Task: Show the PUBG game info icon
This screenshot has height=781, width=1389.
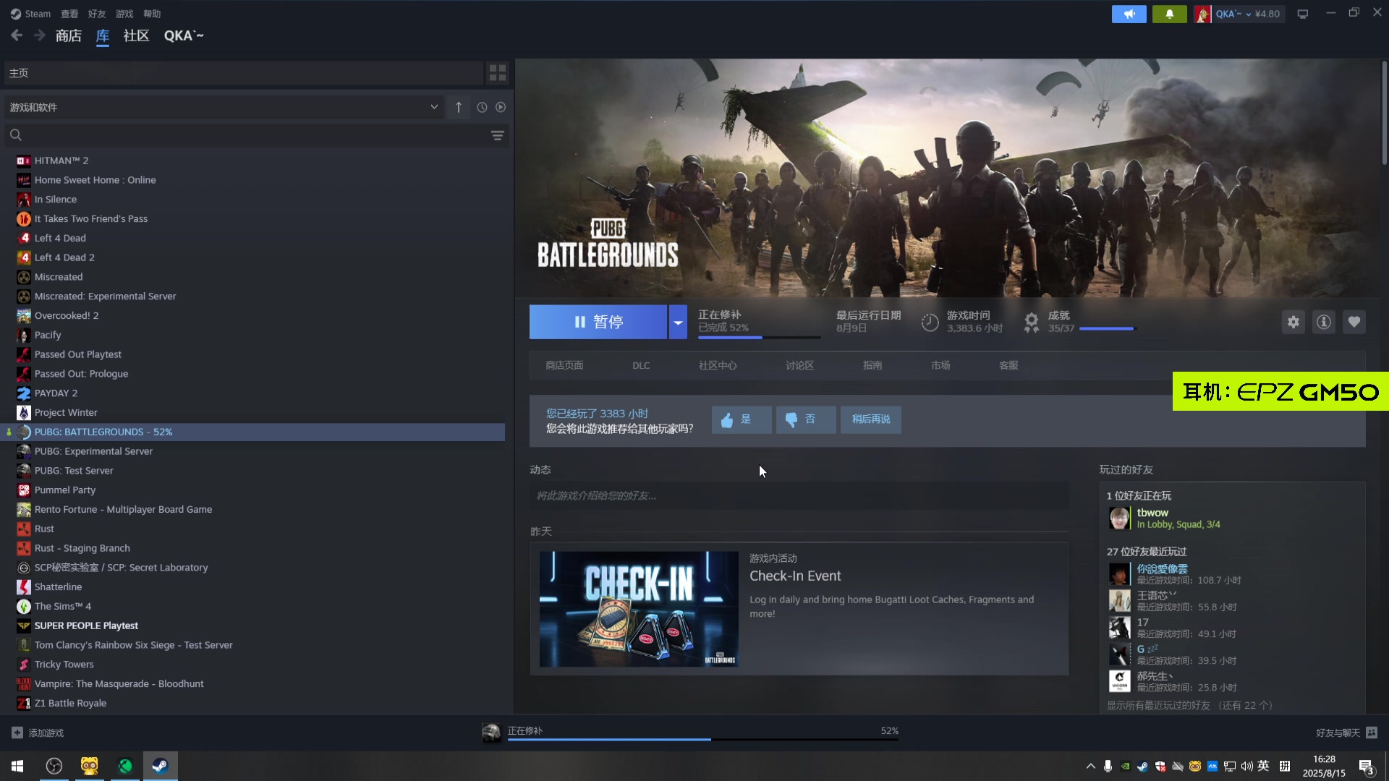Action: (1324, 322)
